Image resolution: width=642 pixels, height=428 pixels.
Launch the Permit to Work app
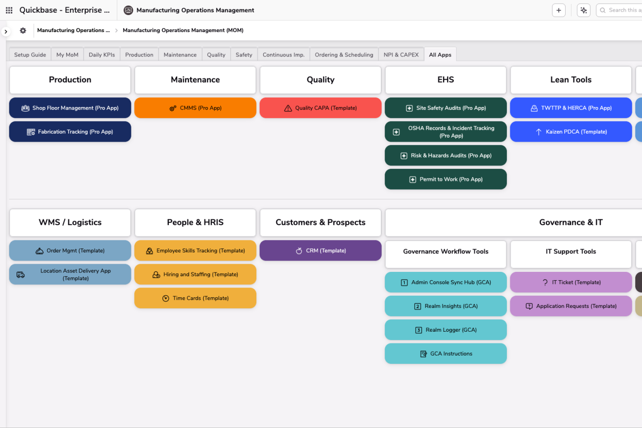[446, 179]
